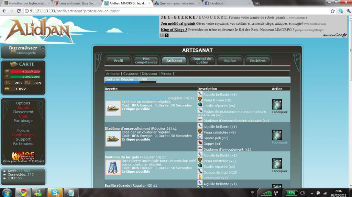352x197 pixels.
Task: Click the Jeu médiéval gratuit ad link
Action: pyautogui.click(x=178, y=24)
